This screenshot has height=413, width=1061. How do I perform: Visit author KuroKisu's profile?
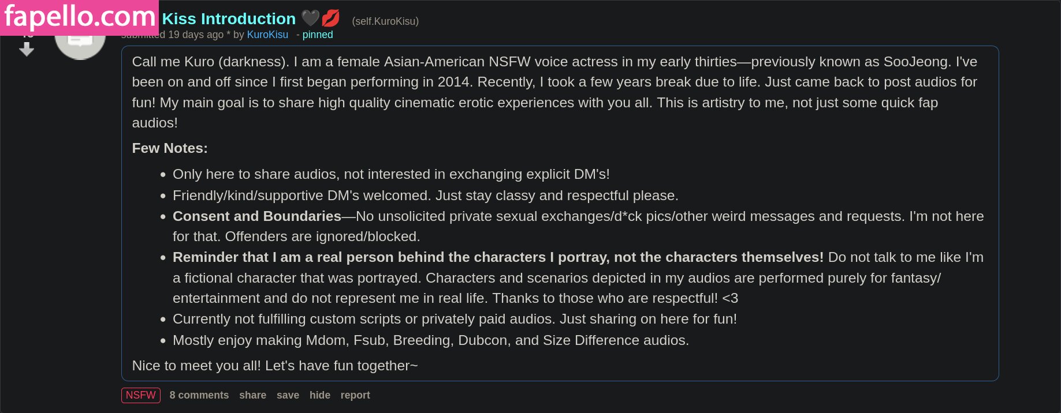[267, 35]
